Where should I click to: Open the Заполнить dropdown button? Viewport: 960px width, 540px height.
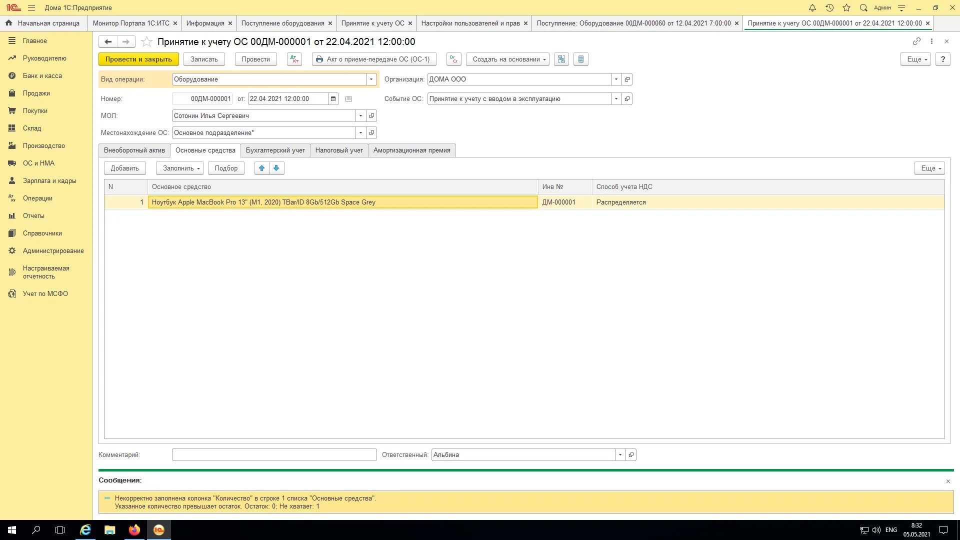(x=179, y=168)
